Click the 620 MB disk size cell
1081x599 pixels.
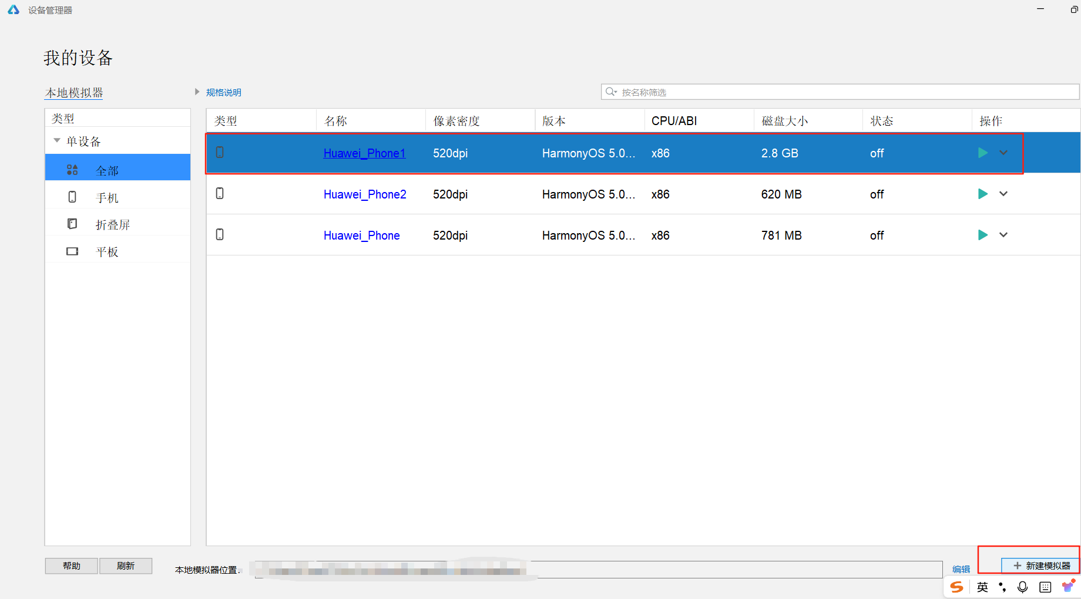tap(781, 194)
